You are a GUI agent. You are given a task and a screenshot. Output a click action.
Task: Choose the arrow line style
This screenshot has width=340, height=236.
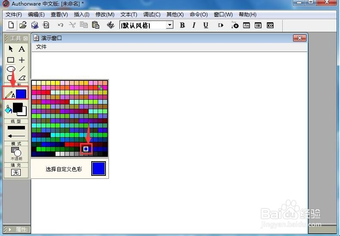pyautogui.click(x=16, y=136)
